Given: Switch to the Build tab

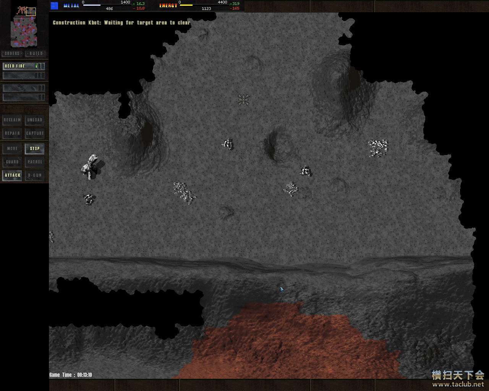Looking at the screenshot, I should pyautogui.click(x=36, y=53).
